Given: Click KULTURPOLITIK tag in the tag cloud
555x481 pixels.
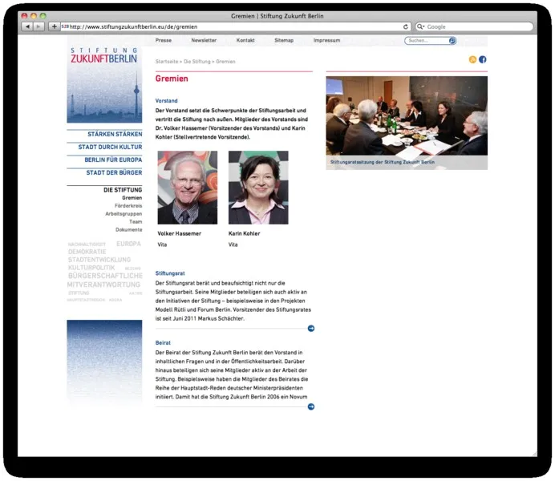Looking at the screenshot, I should 91,268.
